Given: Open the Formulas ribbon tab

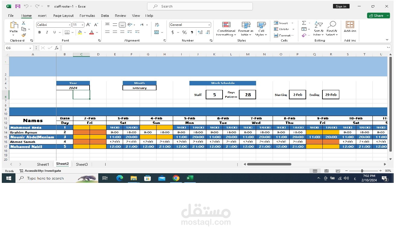Looking at the screenshot, I should click(x=87, y=16).
